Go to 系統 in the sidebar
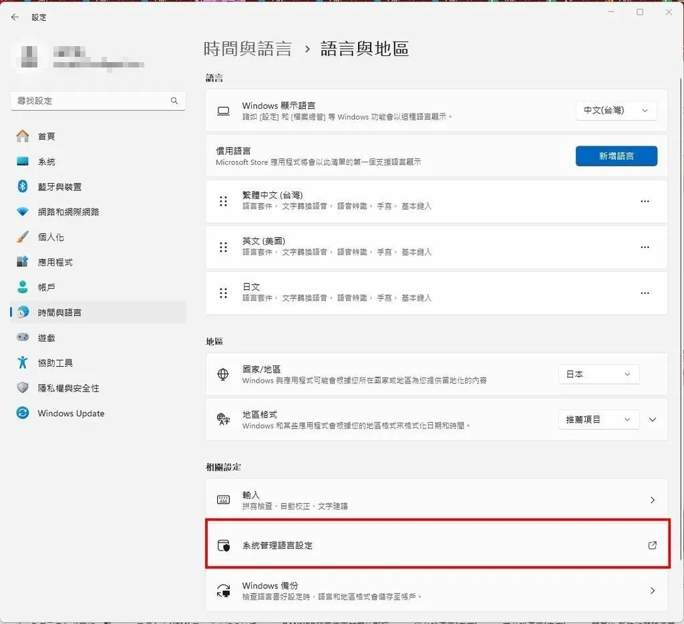The width and height of the screenshot is (684, 624). (98, 162)
